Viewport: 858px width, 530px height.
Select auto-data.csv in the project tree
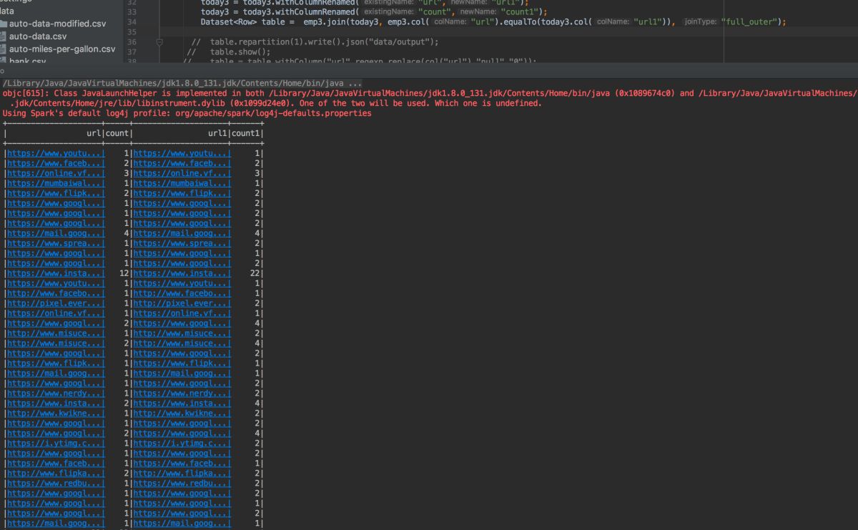(x=38, y=36)
